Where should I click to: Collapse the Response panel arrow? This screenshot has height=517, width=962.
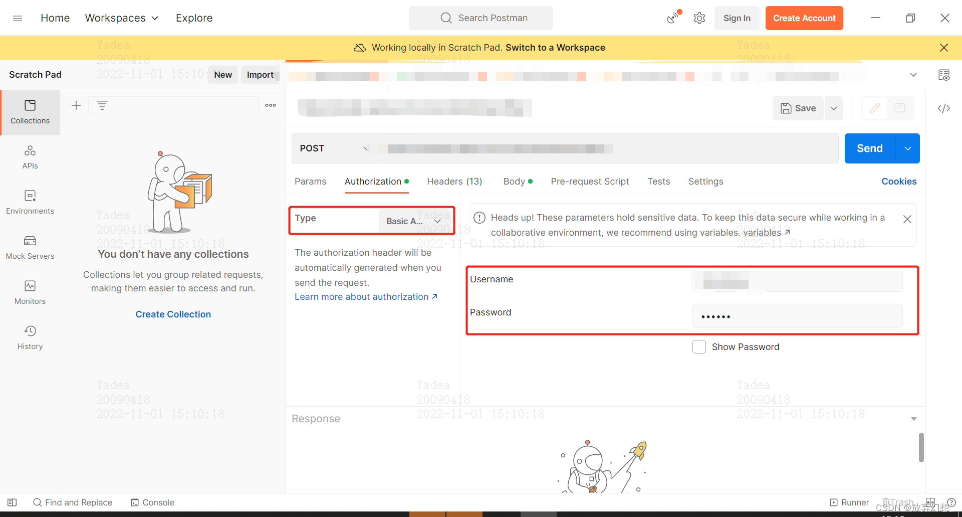914,419
